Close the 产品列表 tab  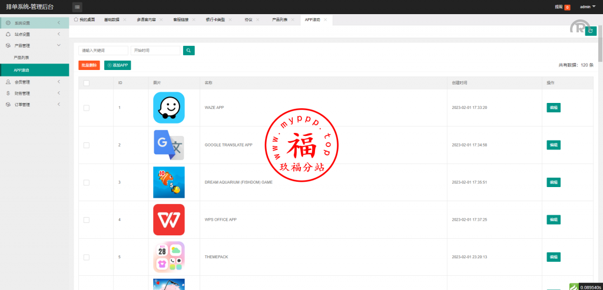pos(294,19)
